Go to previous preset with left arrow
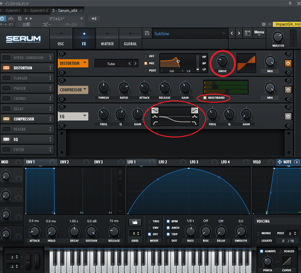Viewport: 301px width, 273px height. click(231, 33)
